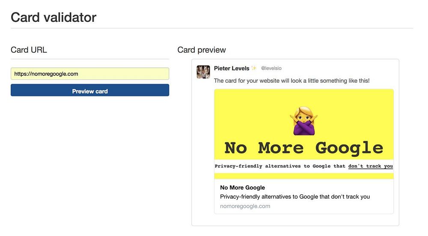Click Pieter Levels profile avatar

tap(203, 72)
